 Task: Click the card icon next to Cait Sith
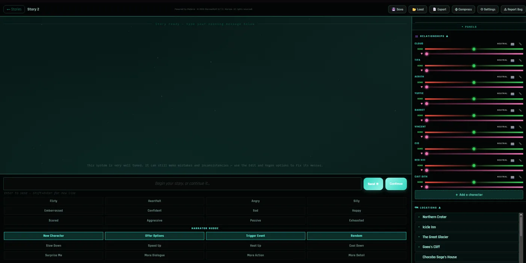(x=512, y=177)
